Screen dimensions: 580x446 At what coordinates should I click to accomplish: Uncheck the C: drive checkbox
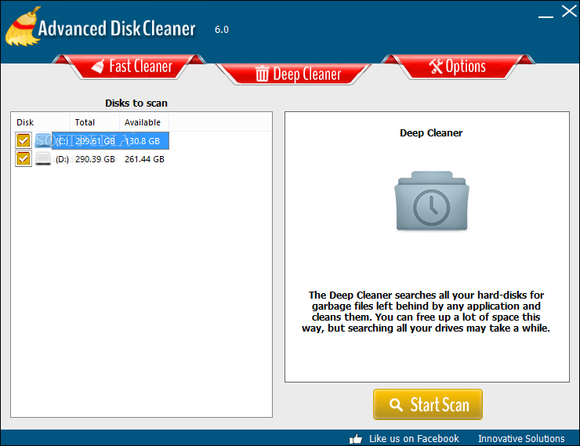(24, 140)
